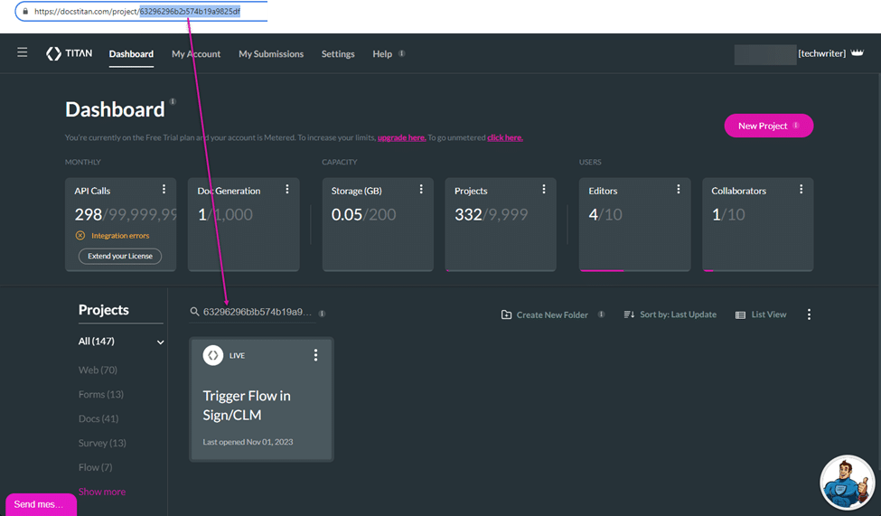
Task: Filter projects by Web (70)
Action: (98, 370)
